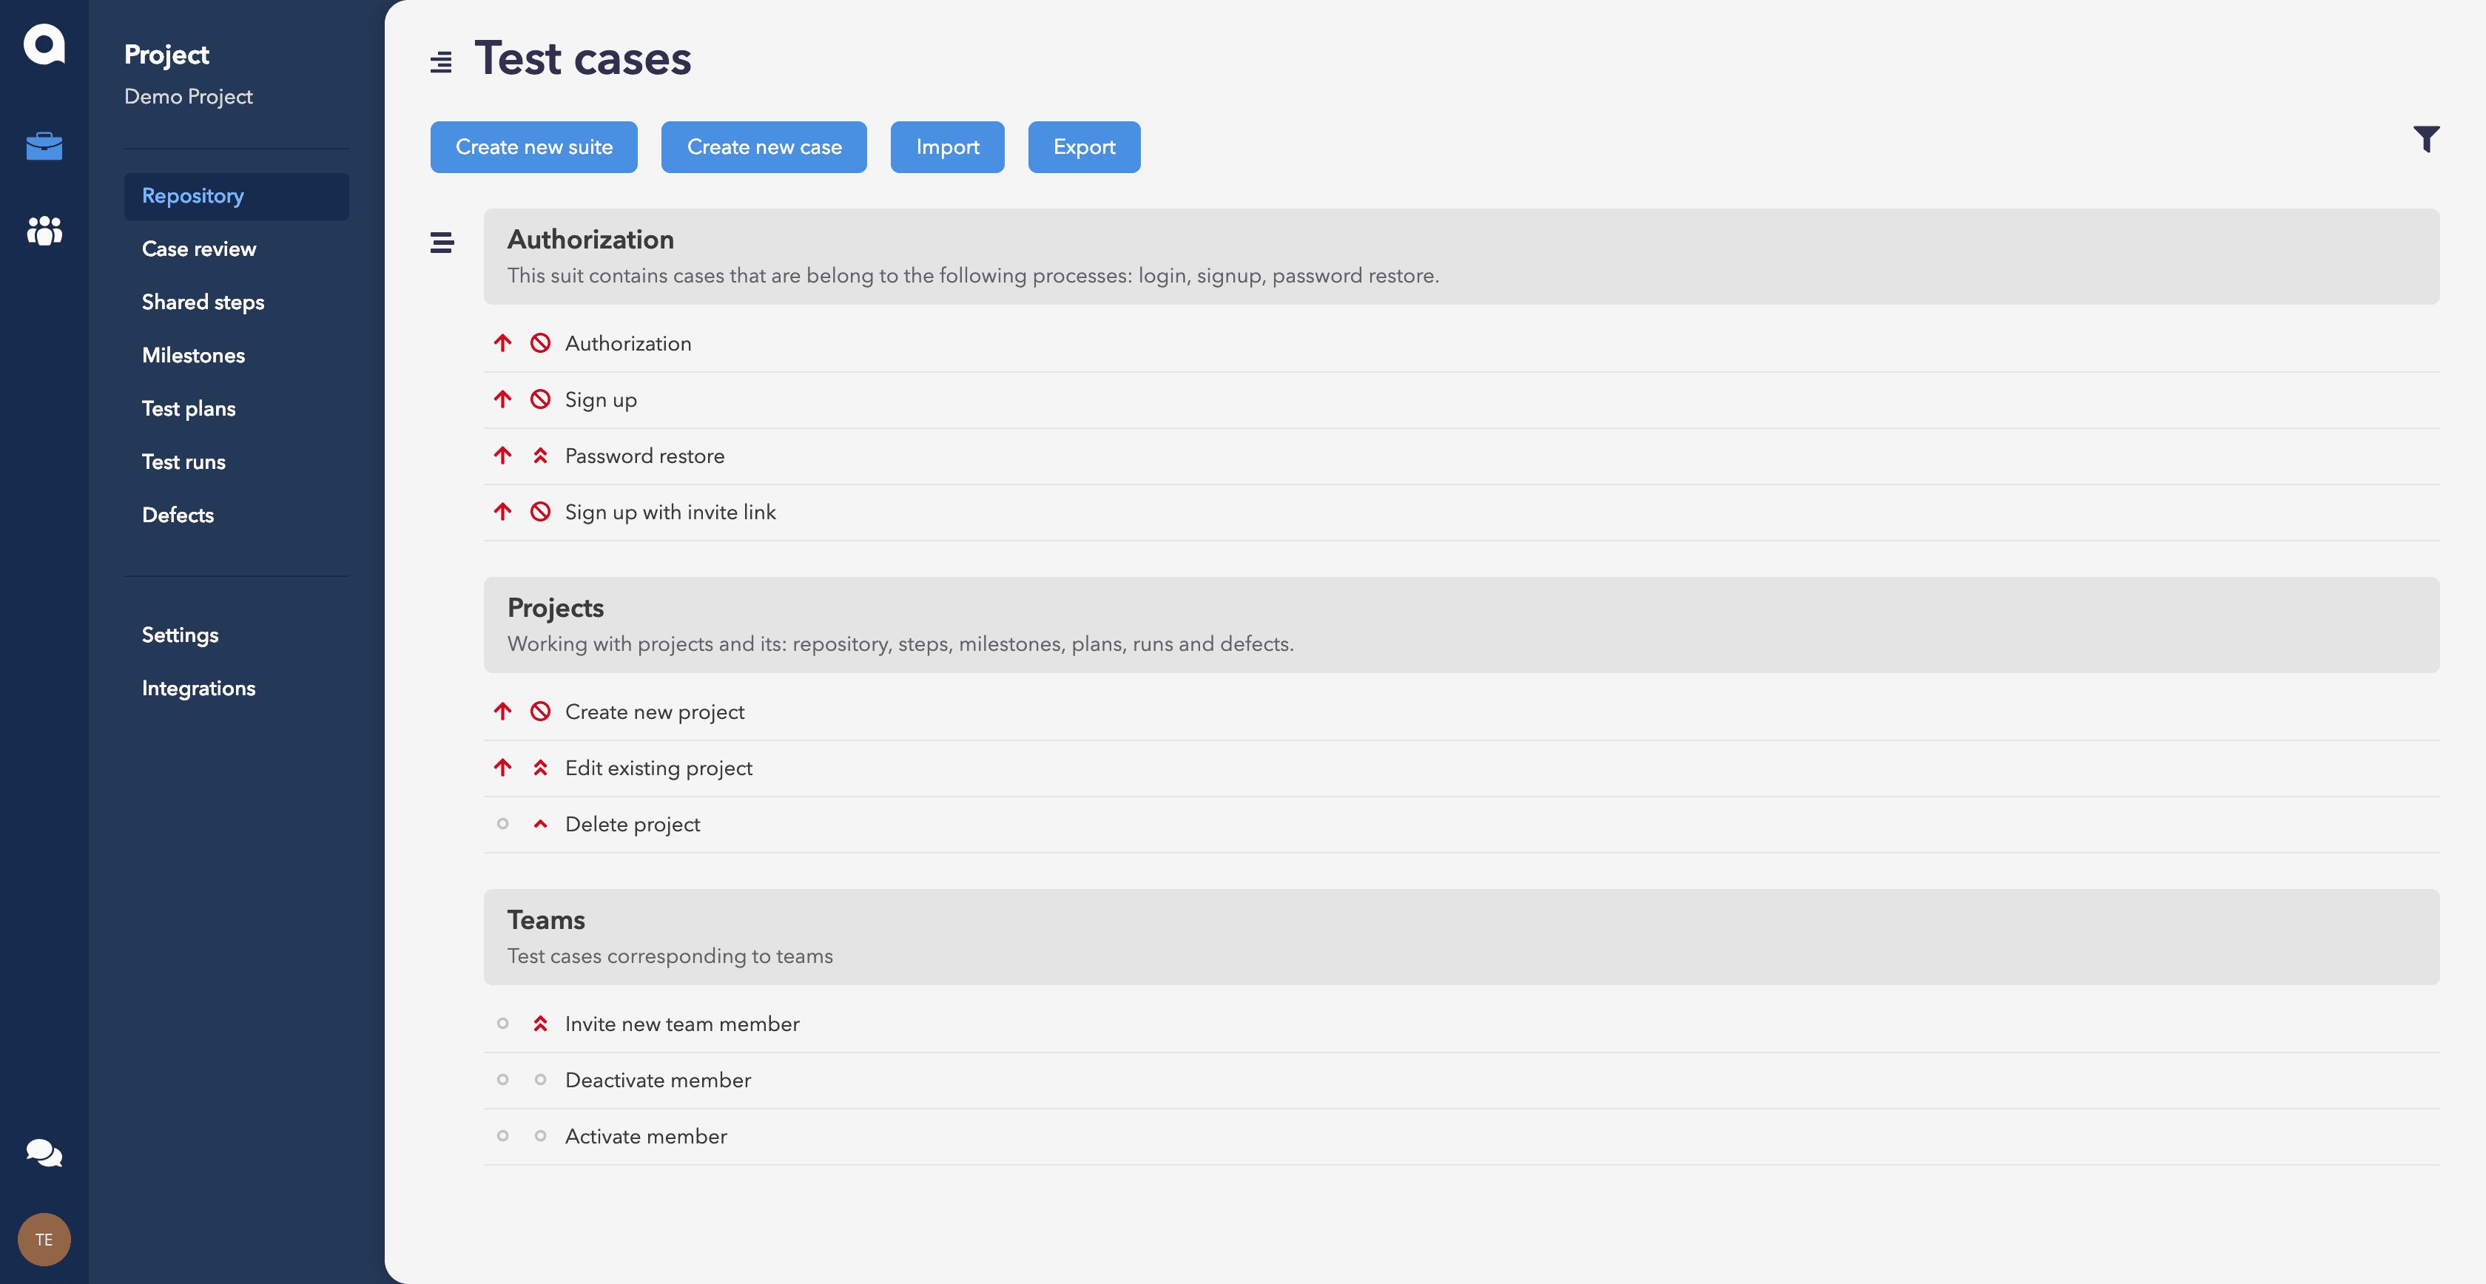Screen dimensions: 2486x1284
Task: Open the filter funnel icon
Action: pyautogui.click(x=2426, y=140)
